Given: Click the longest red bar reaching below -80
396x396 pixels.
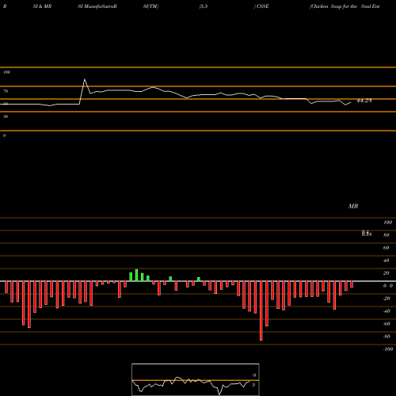Looking at the screenshot, I should point(261,310).
